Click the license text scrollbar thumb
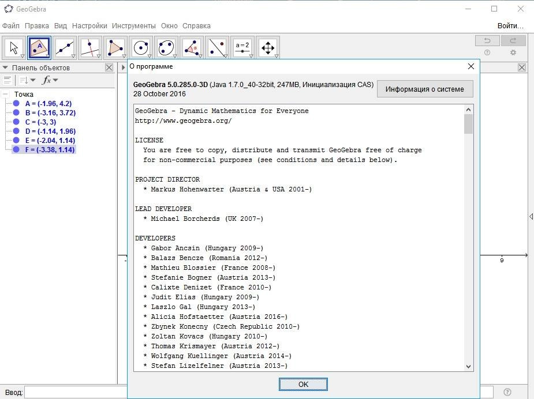Image resolution: width=534 pixels, height=399 pixels. [x=468, y=124]
